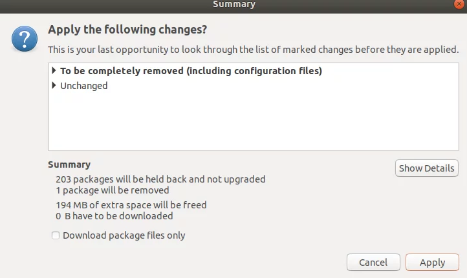Click the bold Summary section heading
This screenshot has width=467, height=278.
pos(69,164)
